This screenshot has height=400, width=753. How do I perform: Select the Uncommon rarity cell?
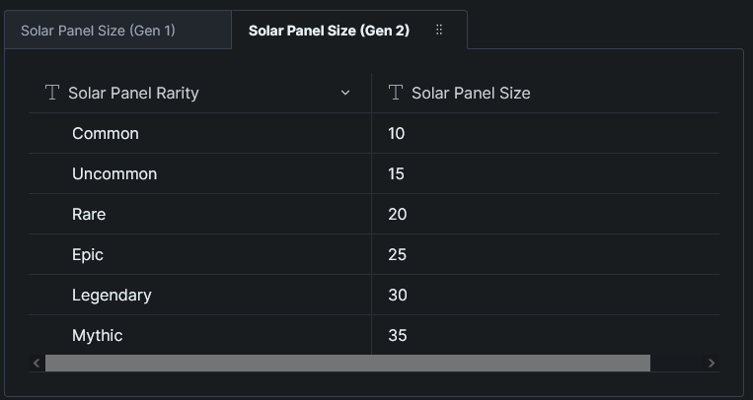(x=114, y=173)
